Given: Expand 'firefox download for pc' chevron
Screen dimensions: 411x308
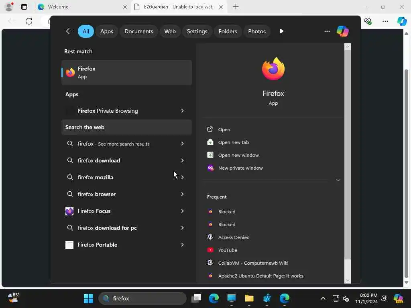Looking at the screenshot, I should coord(183,228).
